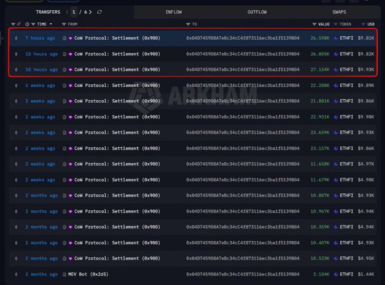Filter by From address
This screenshot has height=285, width=385.
coord(64,24)
